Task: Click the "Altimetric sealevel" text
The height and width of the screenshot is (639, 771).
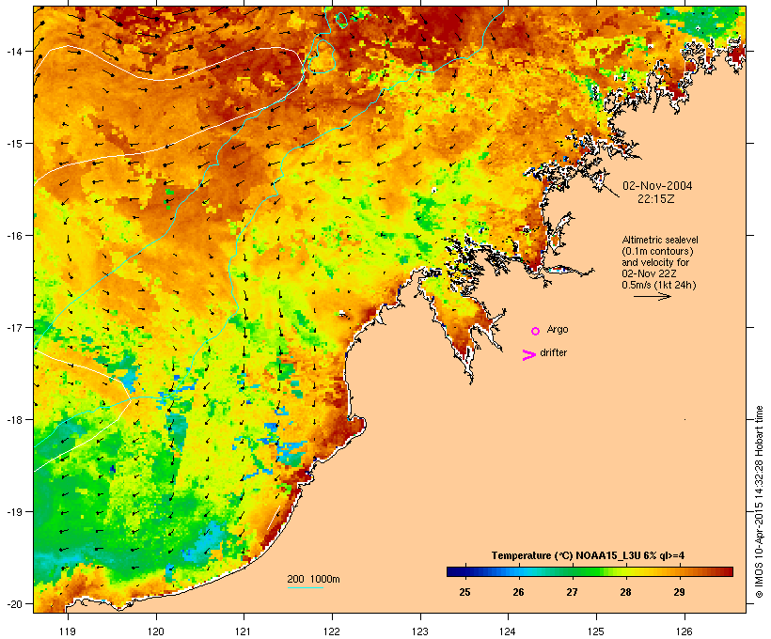Action: tap(660, 240)
